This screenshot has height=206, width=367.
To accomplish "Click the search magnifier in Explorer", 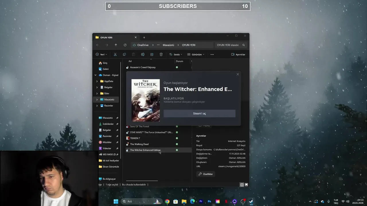I will tap(244, 45).
